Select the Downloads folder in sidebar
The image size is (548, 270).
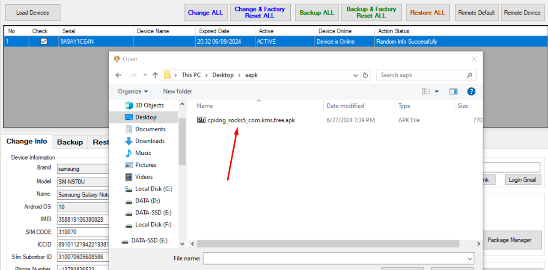[149, 141]
